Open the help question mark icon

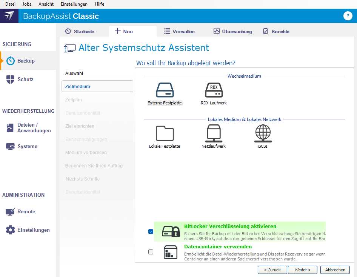348,16
